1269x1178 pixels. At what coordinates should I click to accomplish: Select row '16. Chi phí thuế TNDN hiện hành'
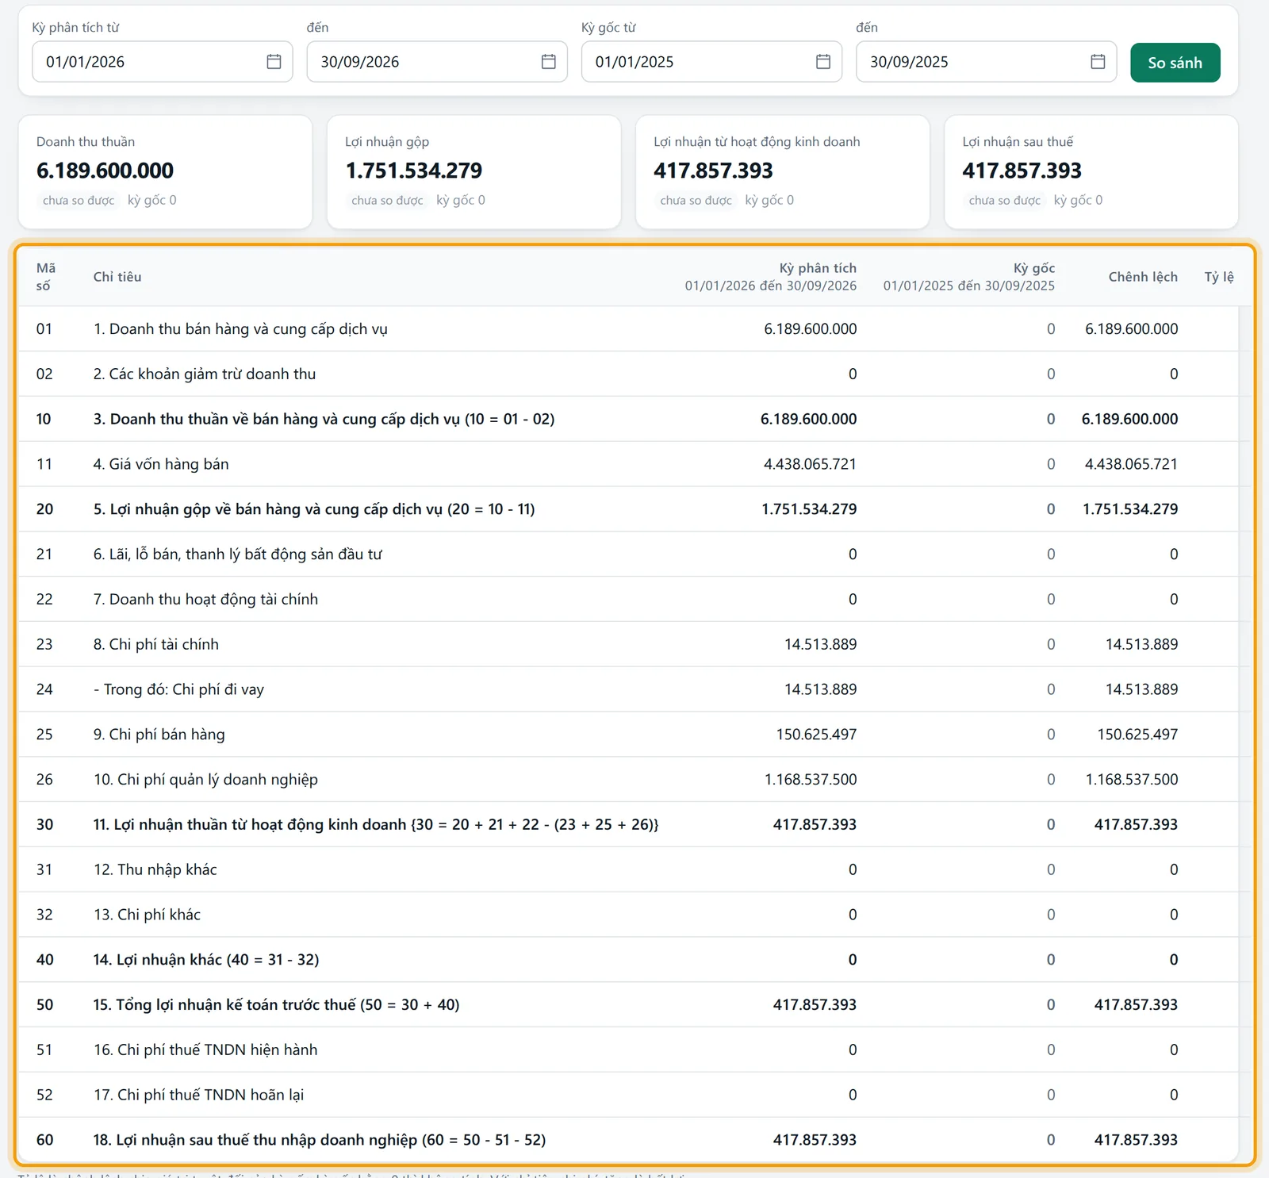point(627,1050)
